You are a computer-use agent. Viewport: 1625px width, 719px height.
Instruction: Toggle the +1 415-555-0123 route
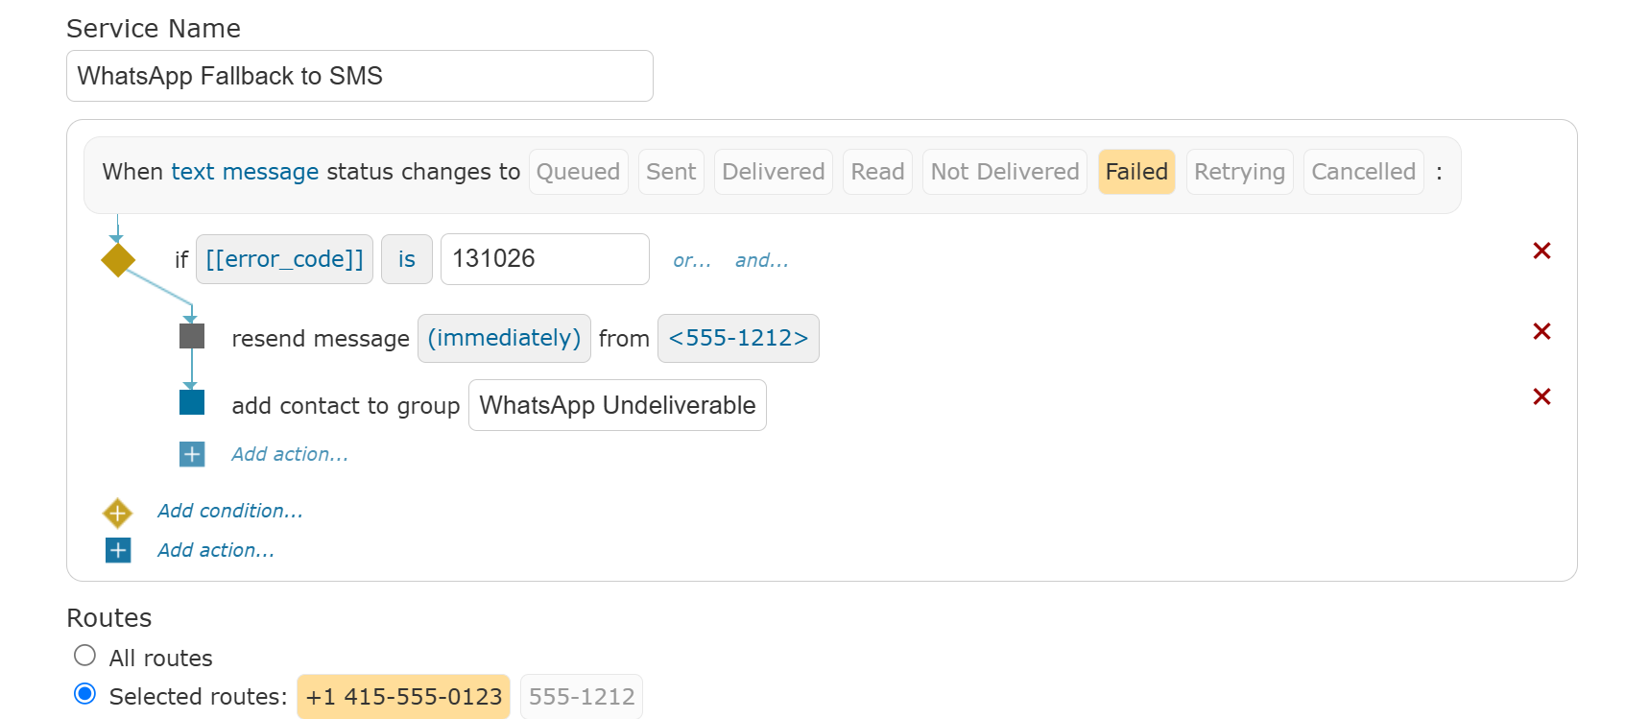(404, 697)
